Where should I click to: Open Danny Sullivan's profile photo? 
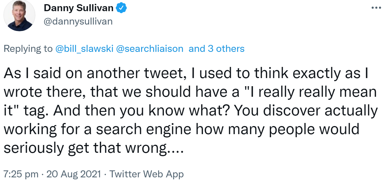pyautogui.click(x=20, y=16)
